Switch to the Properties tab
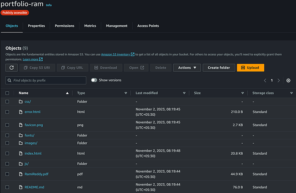The image size is (296, 193). 36,26
